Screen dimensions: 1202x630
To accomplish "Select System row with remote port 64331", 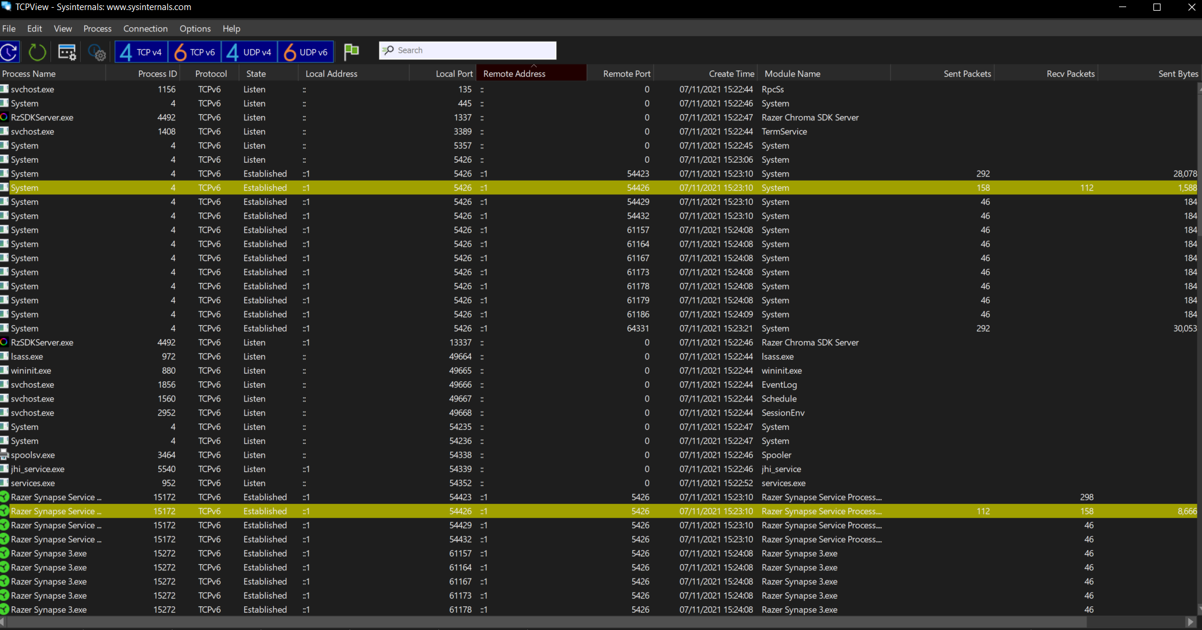I will click(x=598, y=329).
